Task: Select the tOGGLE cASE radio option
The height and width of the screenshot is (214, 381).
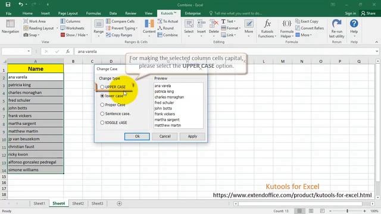Action: [x=102, y=122]
